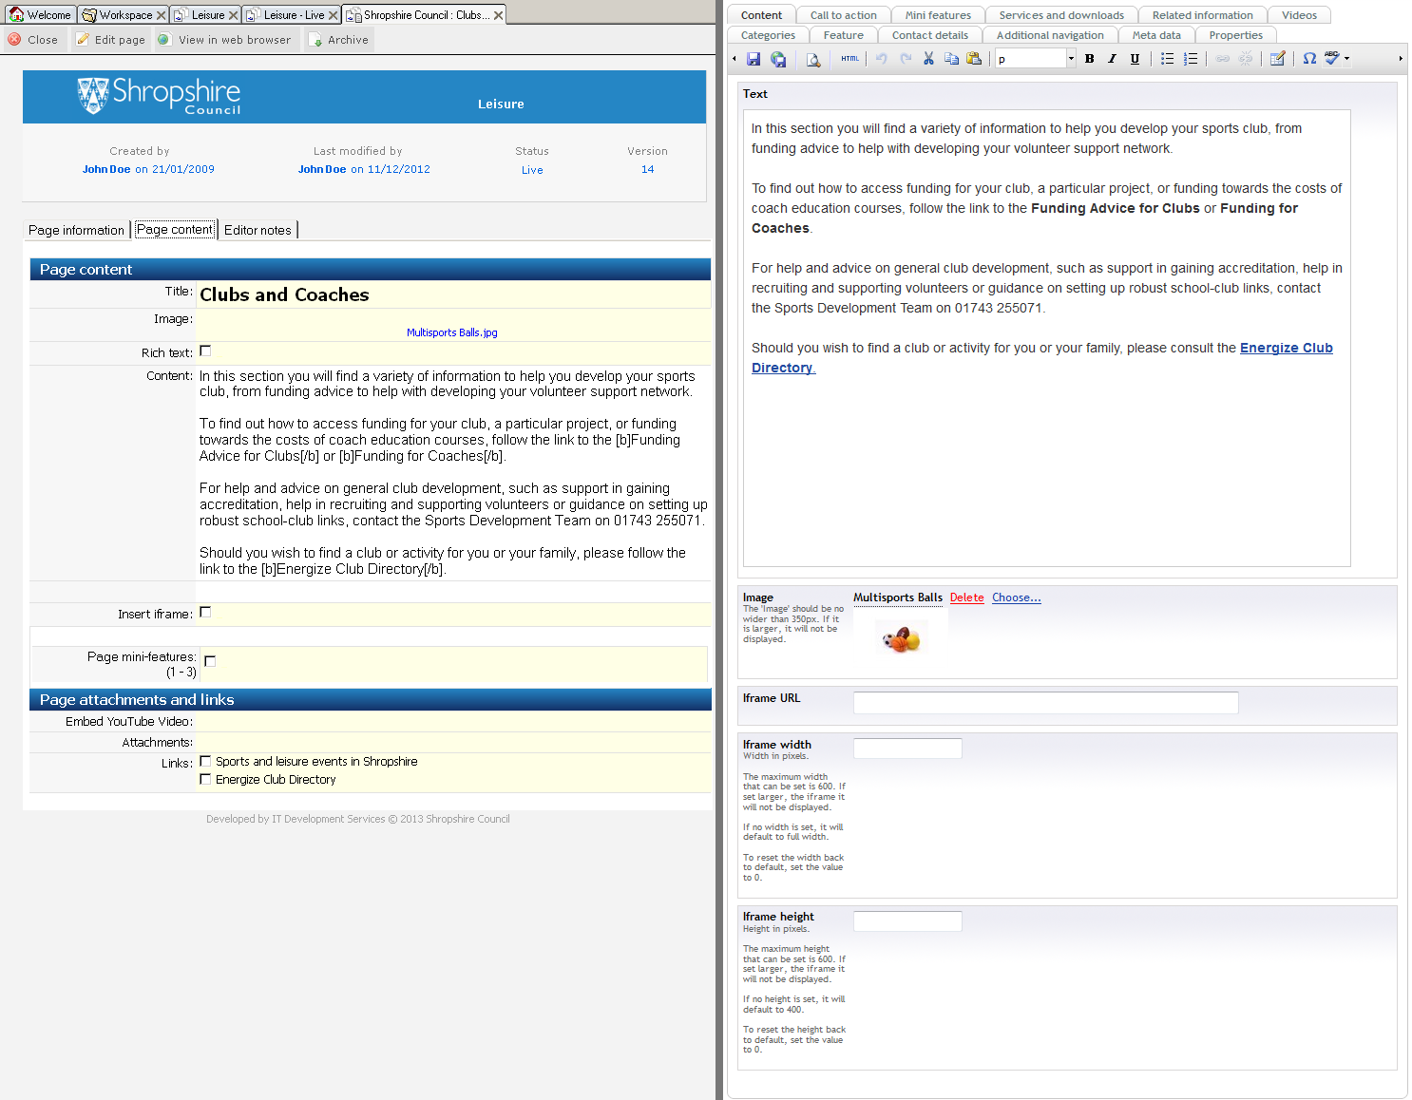Viewport: 1412px width, 1100px height.
Task: Click the Multisports Balls image thumbnail
Action: click(901, 639)
